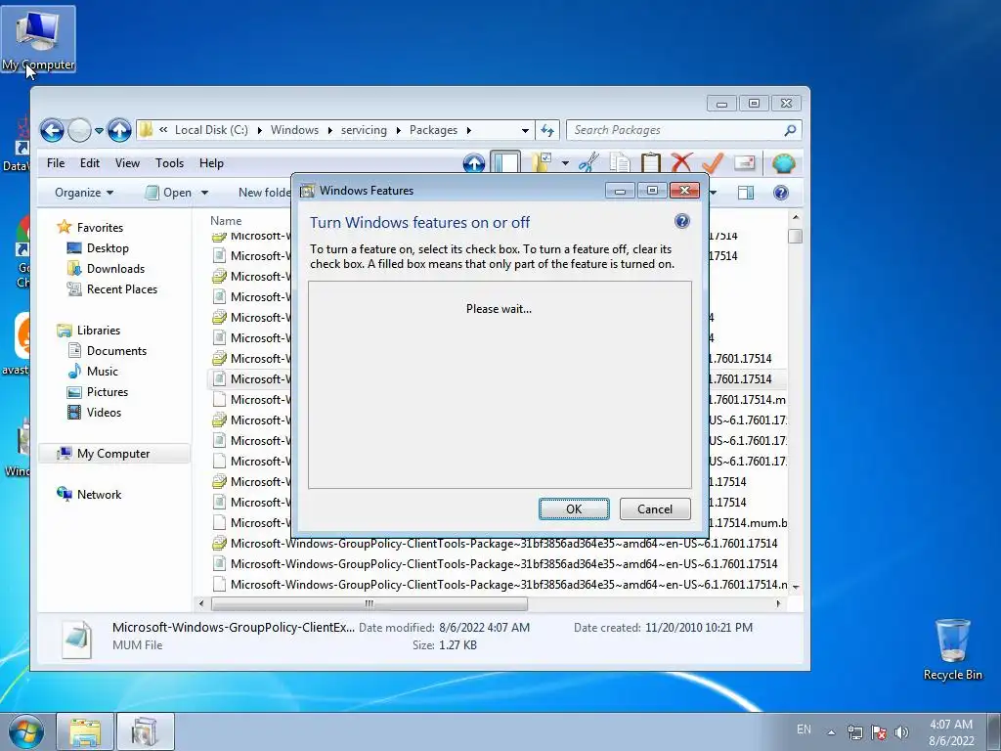1001x751 pixels.
Task: Click the Cut scissors toolbar icon
Action: (x=588, y=163)
